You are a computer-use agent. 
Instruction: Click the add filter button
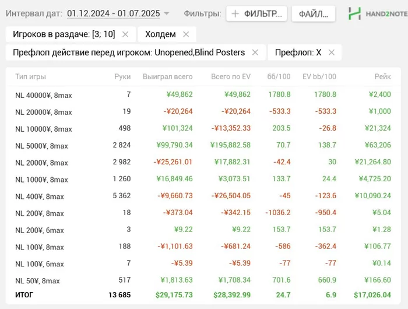point(256,13)
